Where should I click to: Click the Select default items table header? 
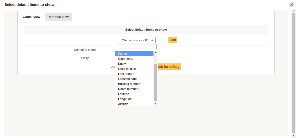click(146, 30)
